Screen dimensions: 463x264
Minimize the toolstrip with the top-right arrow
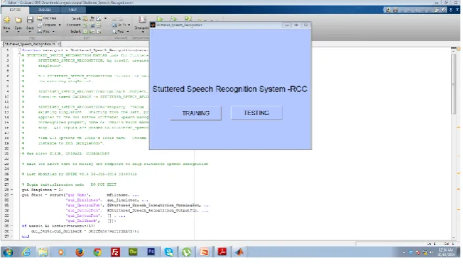[457, 10]
